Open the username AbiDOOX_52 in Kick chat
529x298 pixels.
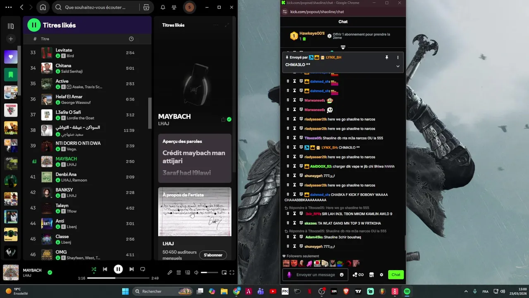point(321,166)
